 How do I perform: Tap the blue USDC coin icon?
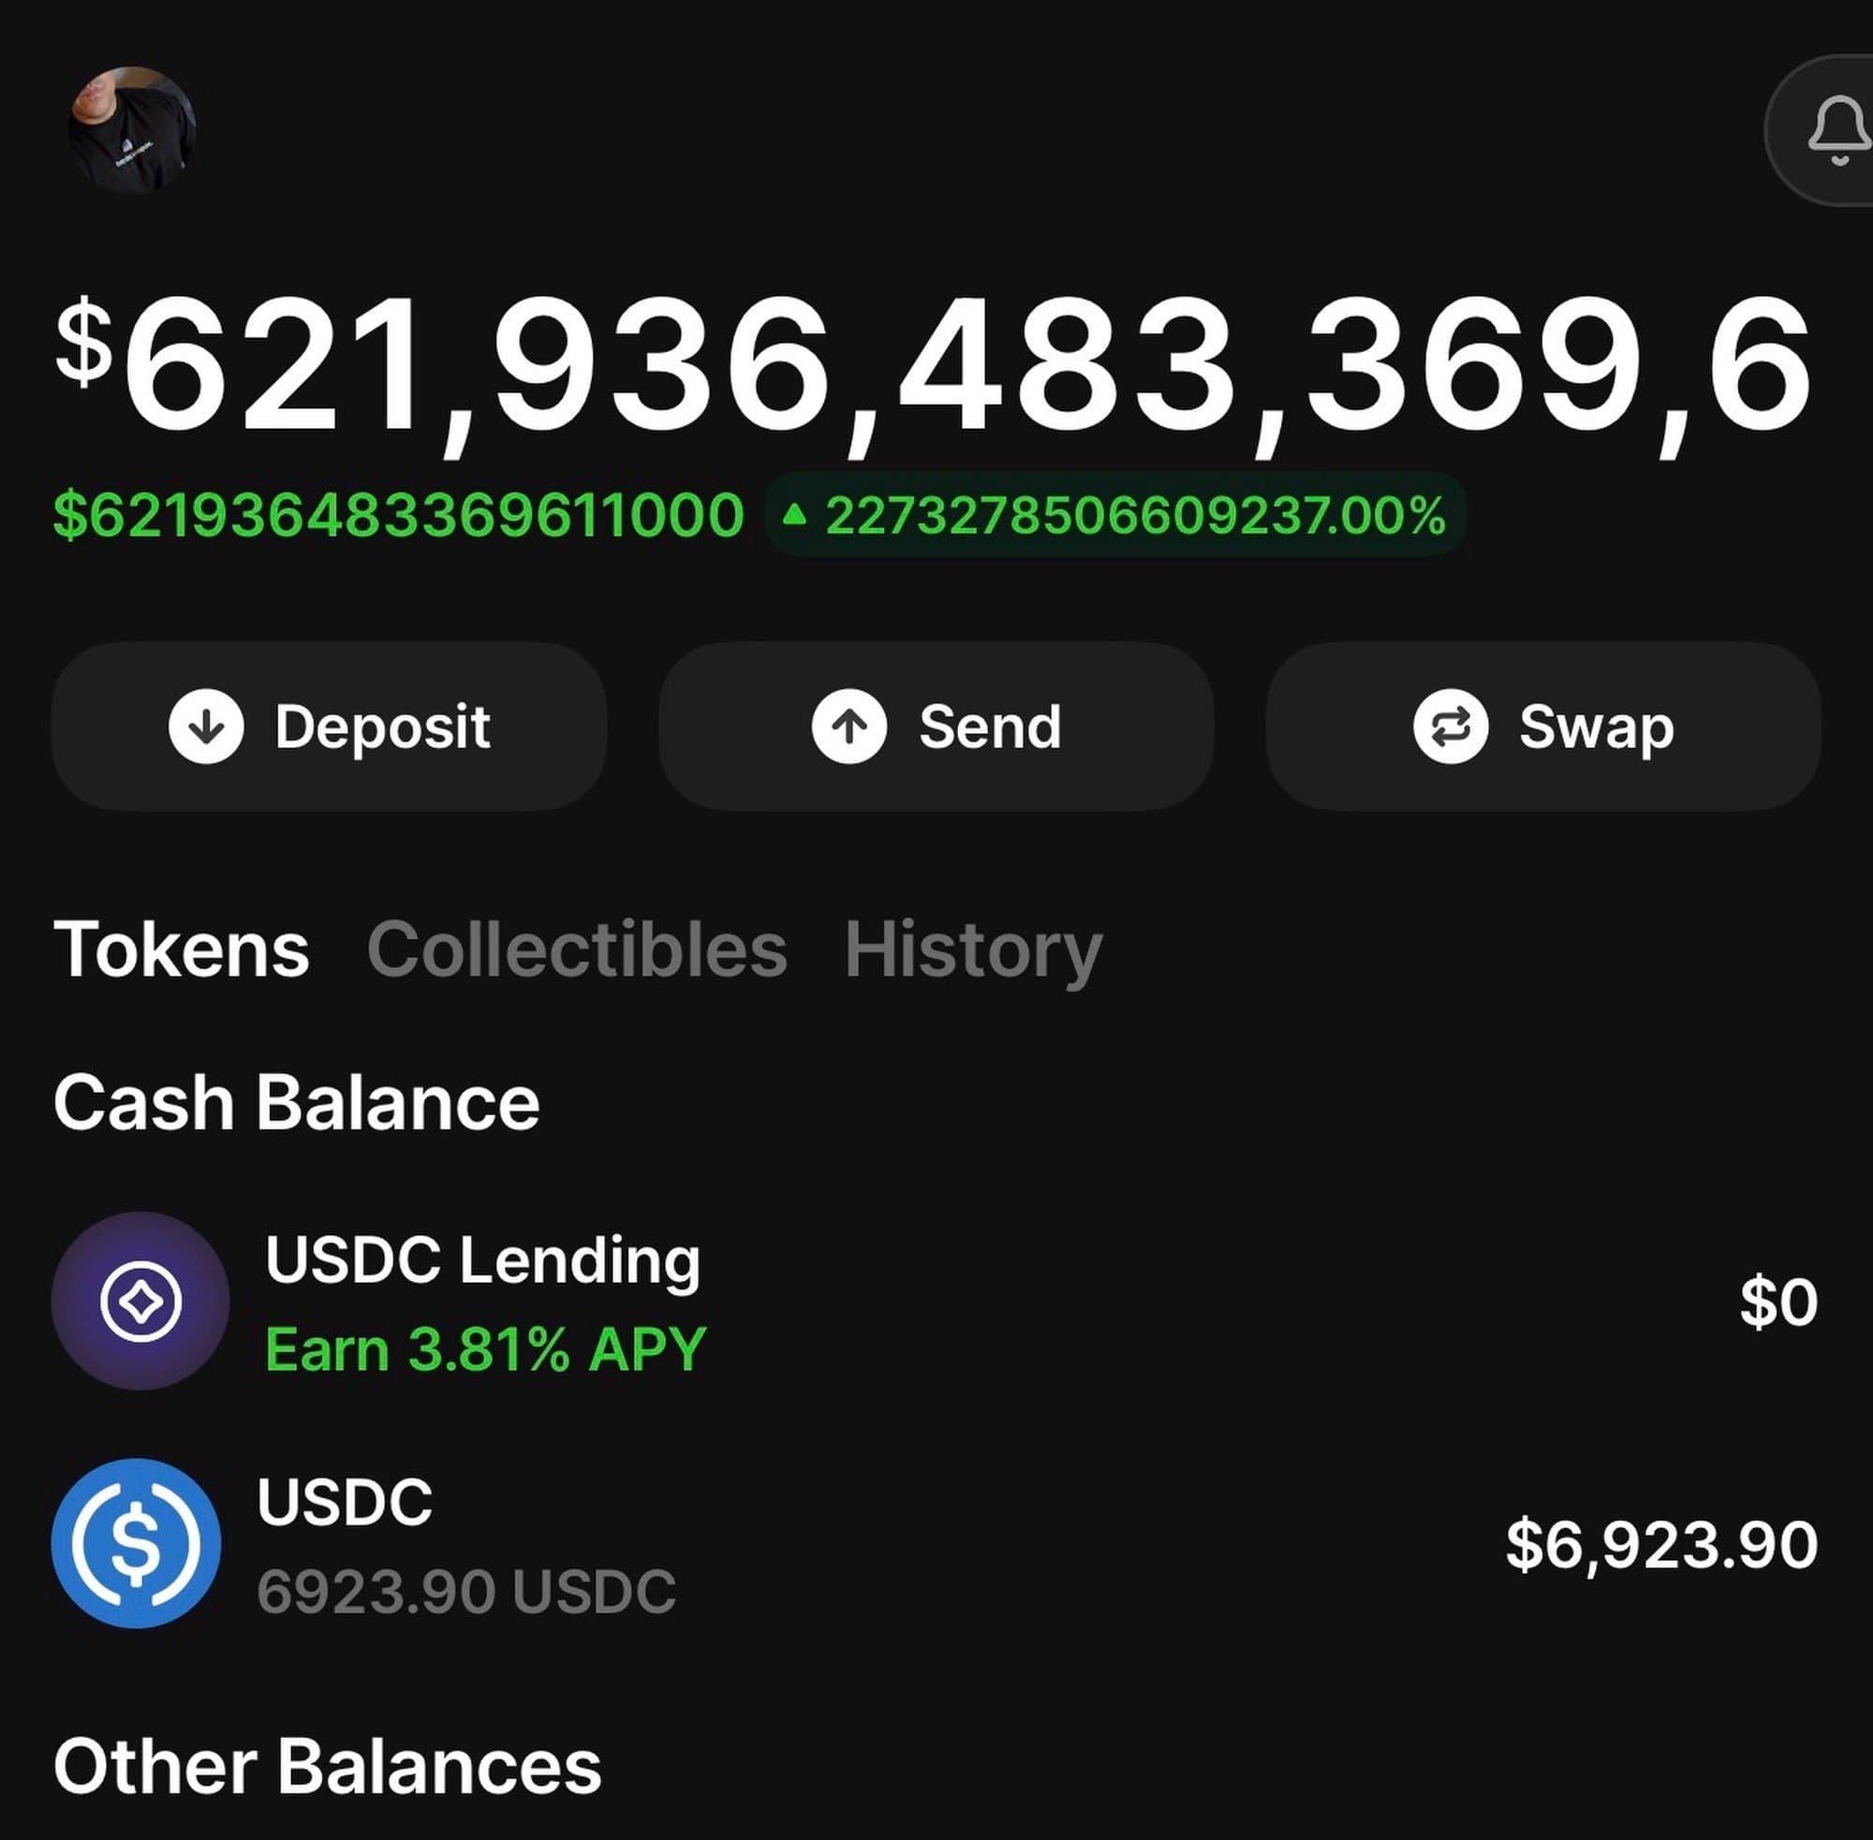tap(137, 1543)
